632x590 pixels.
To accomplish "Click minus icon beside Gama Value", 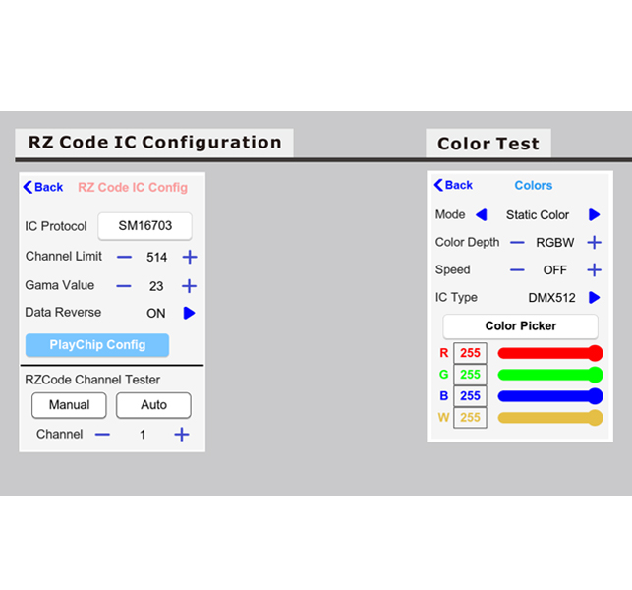I will tap(124, 286).
